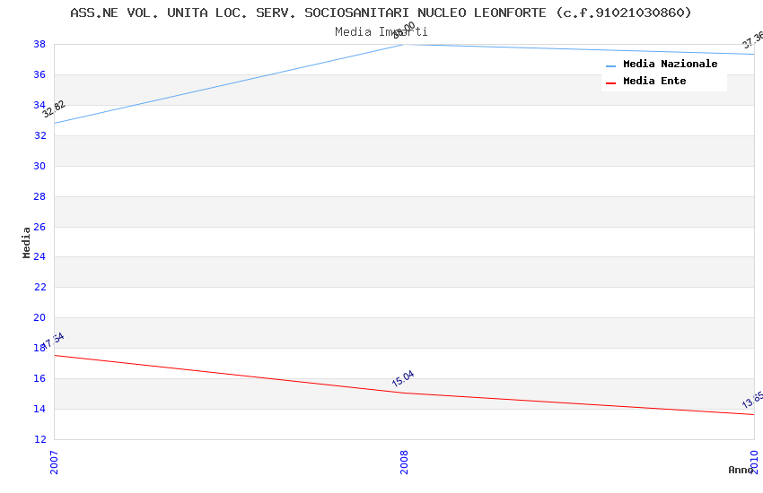Click the 'Anno' axis title
This screenshot has height=493, width=763.
coord(741,470)
